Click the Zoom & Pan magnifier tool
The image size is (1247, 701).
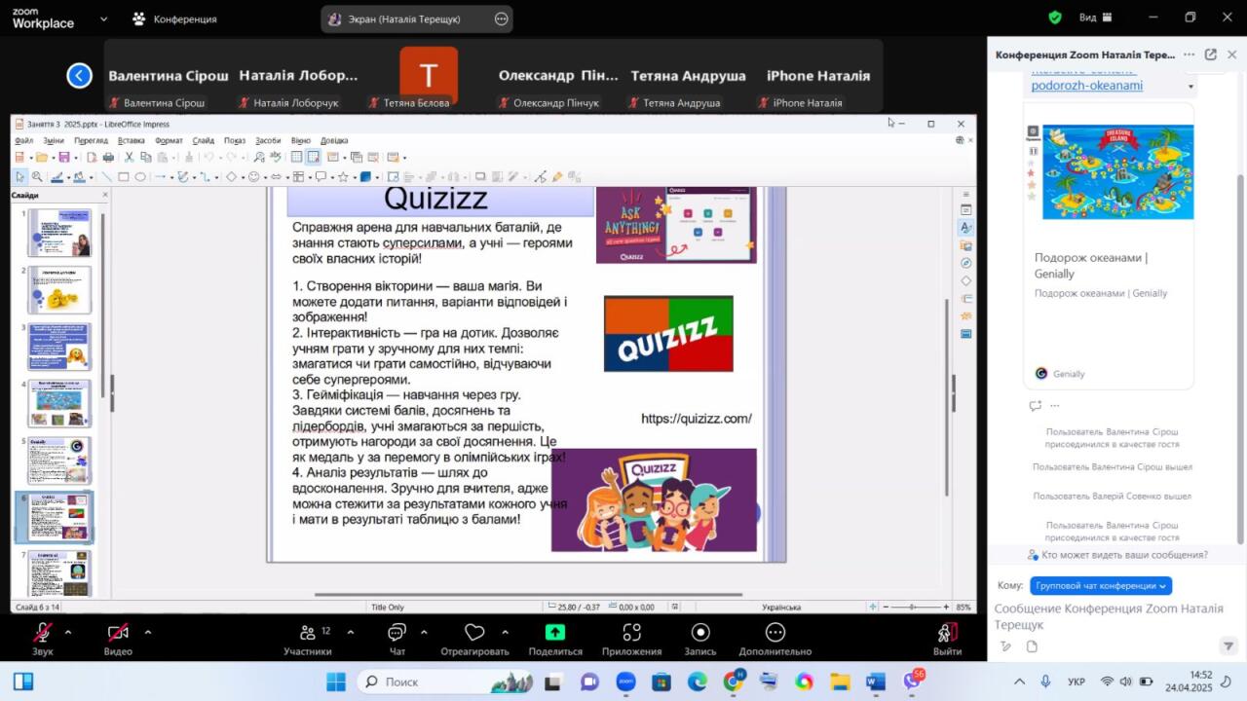pos(37,177)
